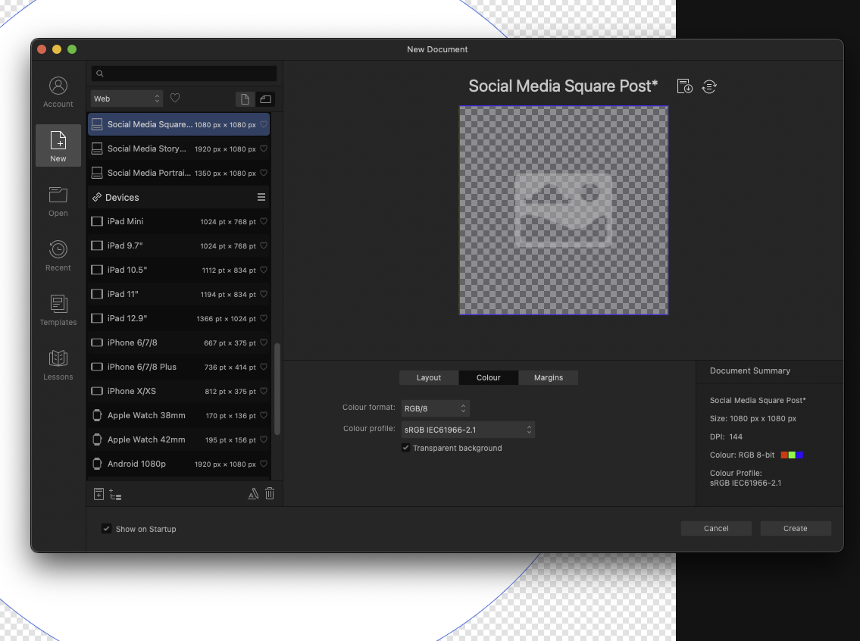Screen dimensions: 860x641
Task: Click the RGB colour swatch in summary
Action: [792, 455]
